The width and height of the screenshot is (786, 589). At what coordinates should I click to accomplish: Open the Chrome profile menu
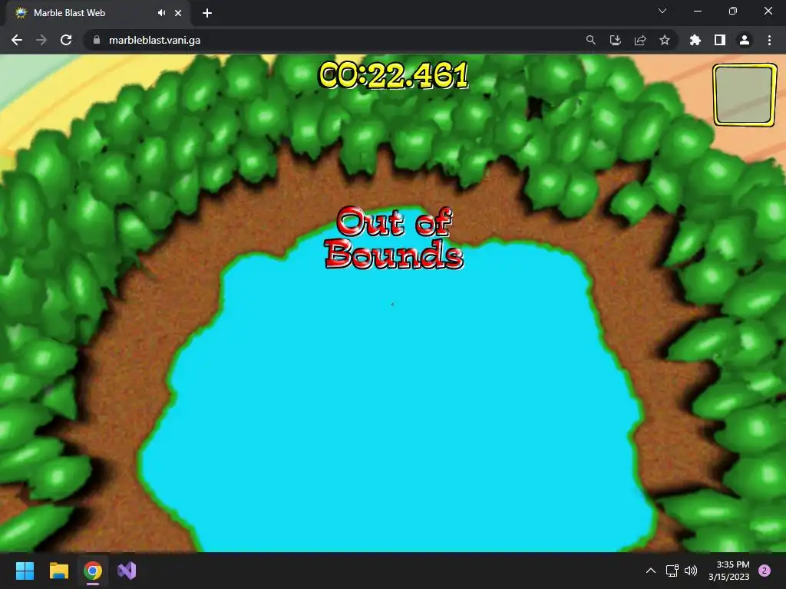pyautogui.click(x=744, y=40)
